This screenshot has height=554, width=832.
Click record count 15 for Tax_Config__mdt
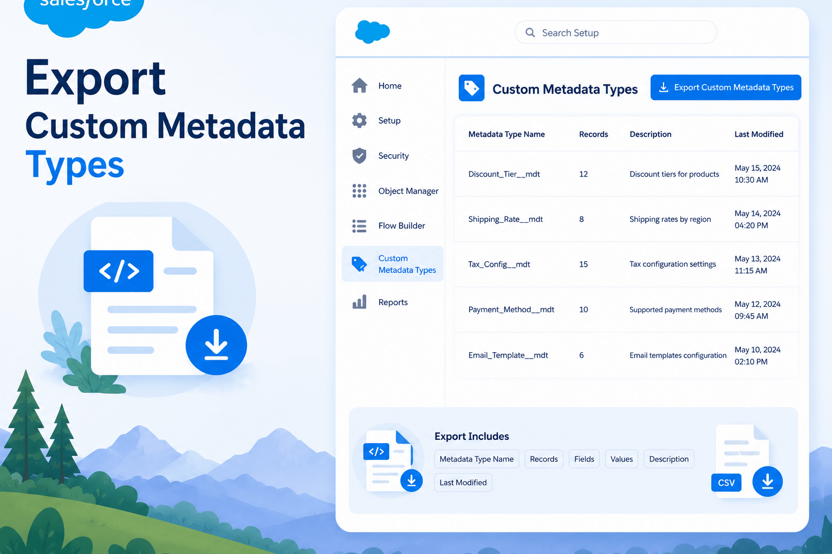click(583, 265)
